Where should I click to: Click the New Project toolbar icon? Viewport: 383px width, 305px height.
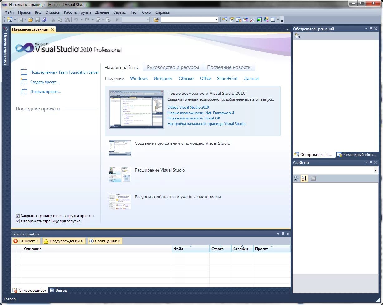tap(10, 20)
